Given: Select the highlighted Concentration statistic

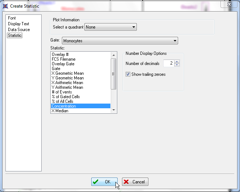Looking at the screenshot, I should (x=81, y=106).
